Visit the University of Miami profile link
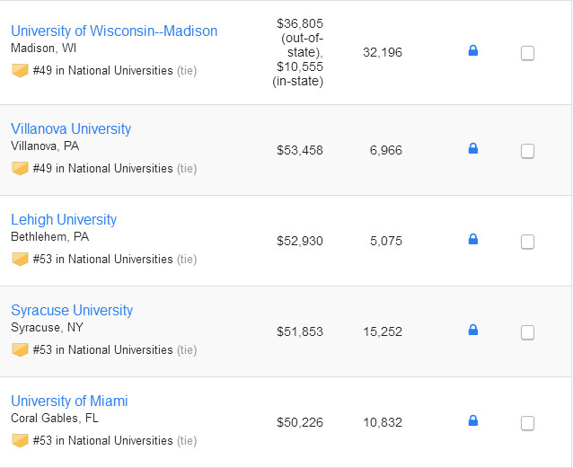The width and height of the screenshot is (573, 468). tap(69, 402)
